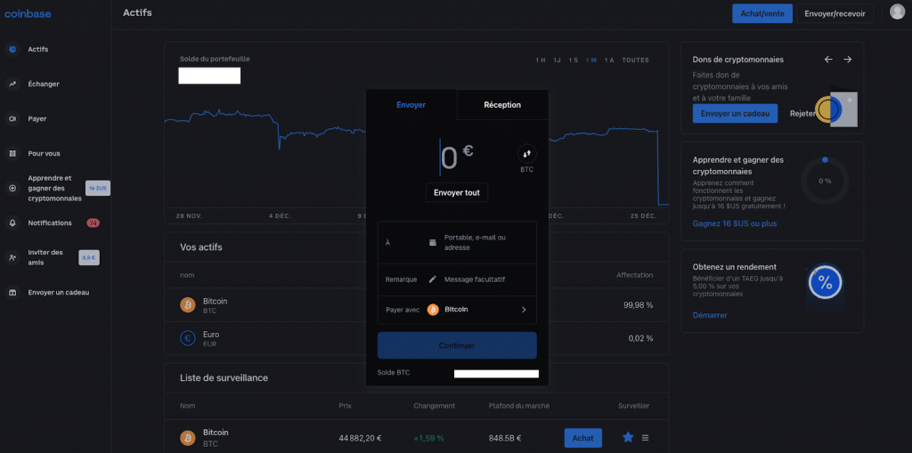Image resolution: width=912 pixels, height=453 pixels.
Task: Click the 44 882,20 € Bitcoin price
Action: pyautogui.click(x=360, y=438)
